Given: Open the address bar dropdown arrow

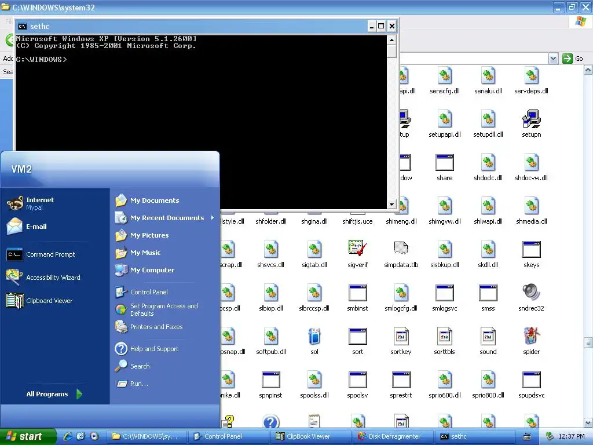Looking at the screenshot, I should click(553, 59).
